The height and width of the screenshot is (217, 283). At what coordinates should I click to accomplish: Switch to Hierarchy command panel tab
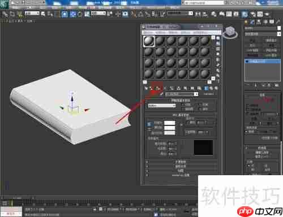[x=259, y=22]
